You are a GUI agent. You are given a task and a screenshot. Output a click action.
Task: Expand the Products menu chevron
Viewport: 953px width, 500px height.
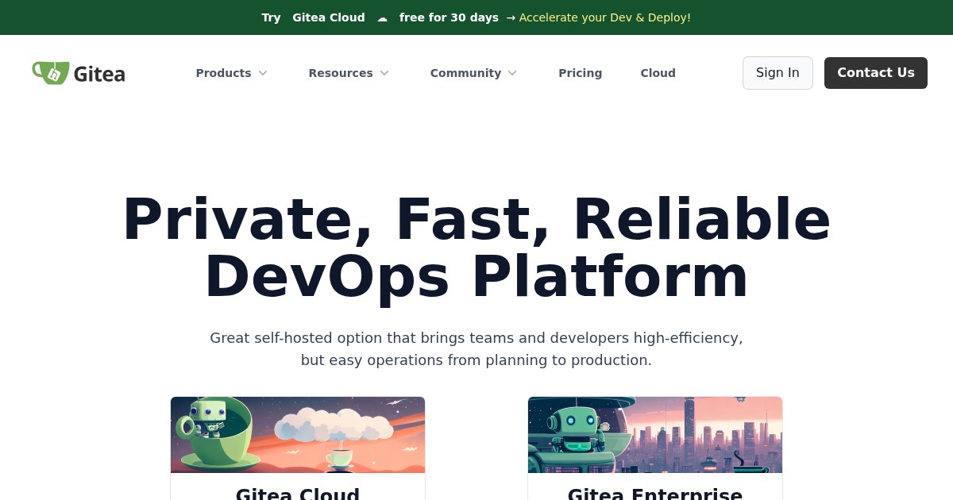click(x=263, y=73)
